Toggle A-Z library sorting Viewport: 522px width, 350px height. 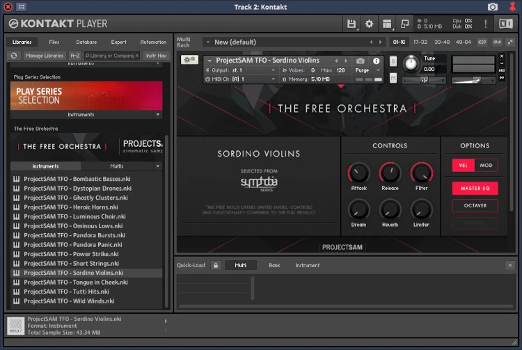point(75,56)
